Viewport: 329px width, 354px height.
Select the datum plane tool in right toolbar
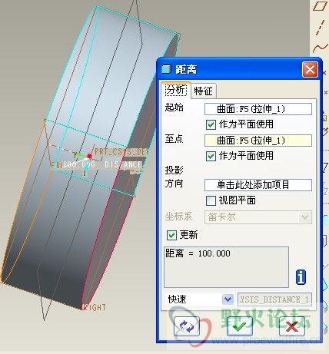click(319, 6)
